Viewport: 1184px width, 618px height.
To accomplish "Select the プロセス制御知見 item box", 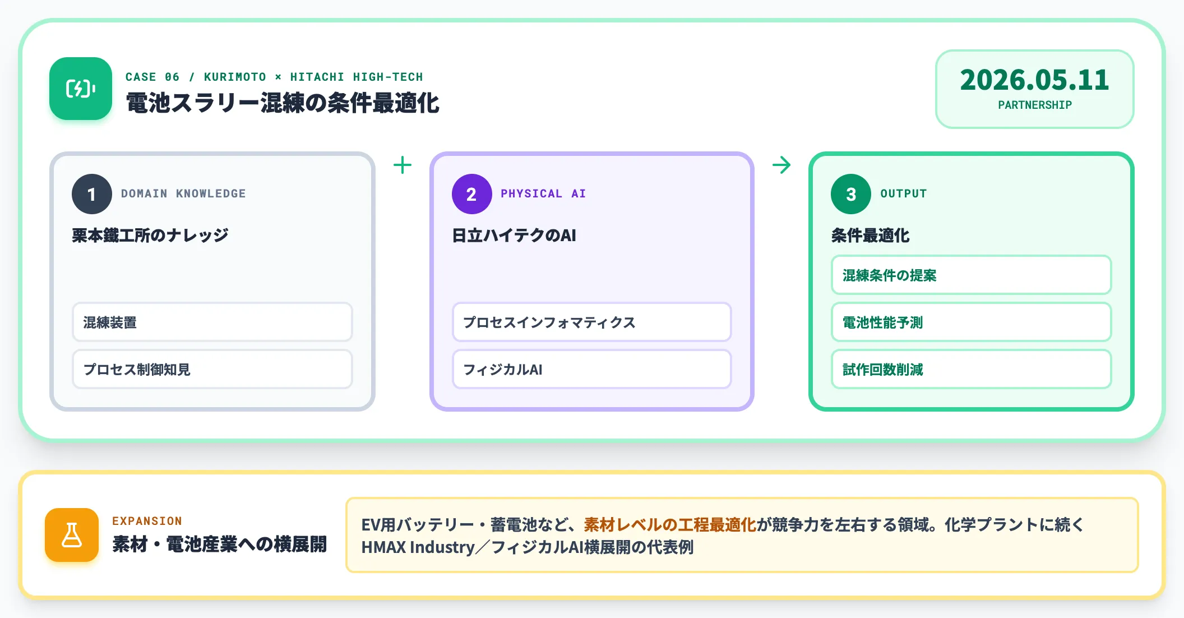I will click(212, 369).
